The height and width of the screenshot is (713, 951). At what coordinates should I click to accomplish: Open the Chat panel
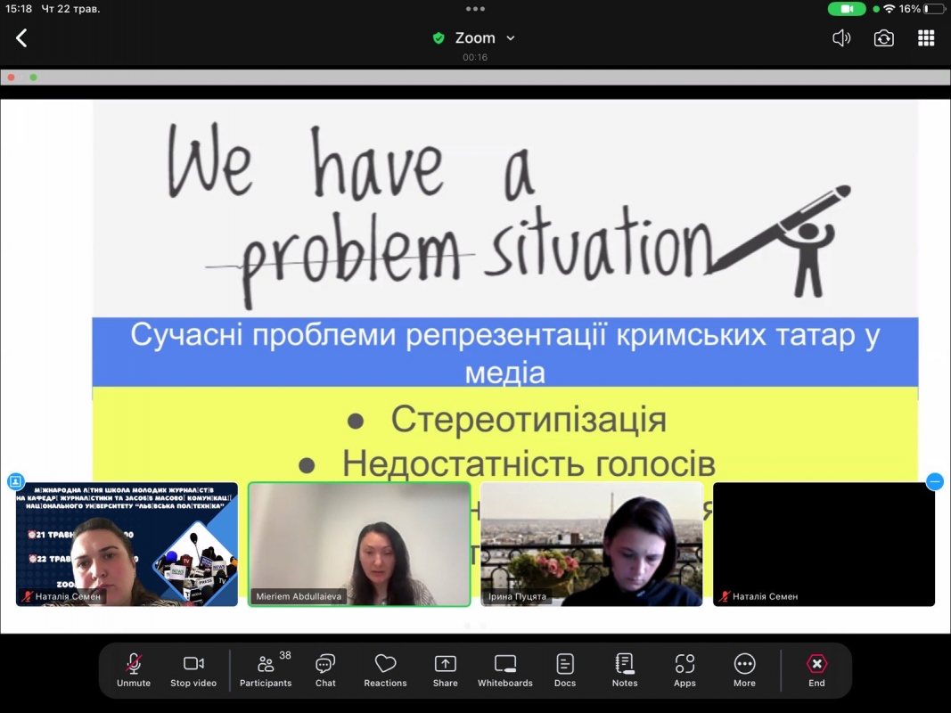324,669
